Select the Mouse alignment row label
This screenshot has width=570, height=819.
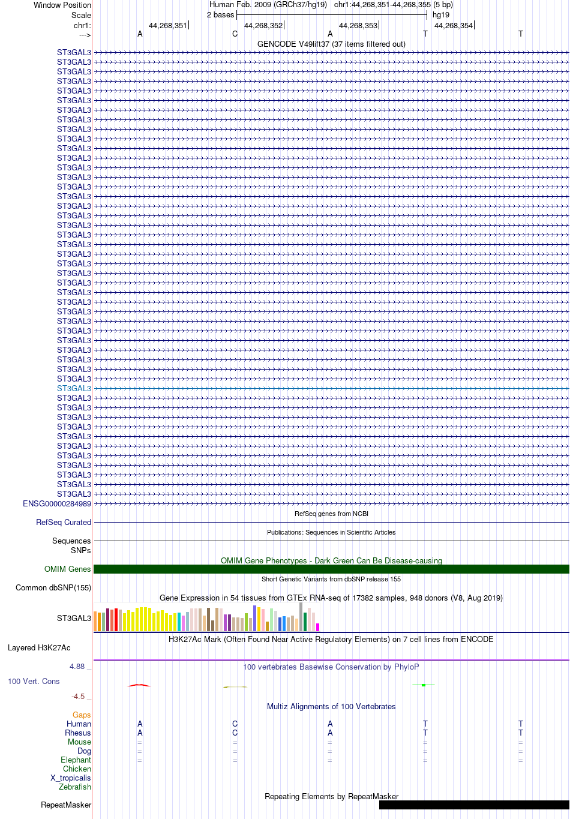point(79,742)
